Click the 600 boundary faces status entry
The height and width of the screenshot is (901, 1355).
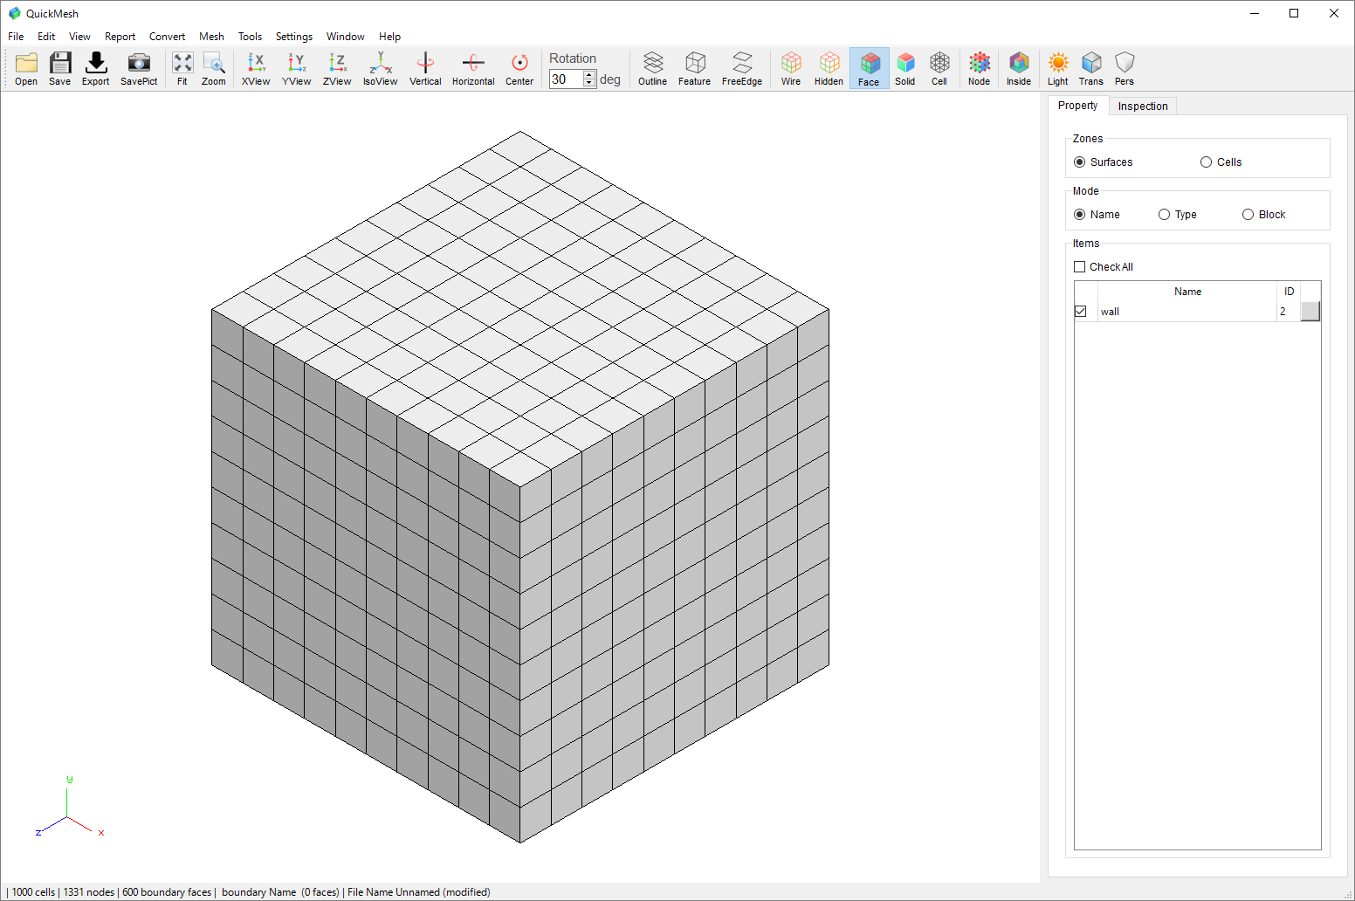167,892
